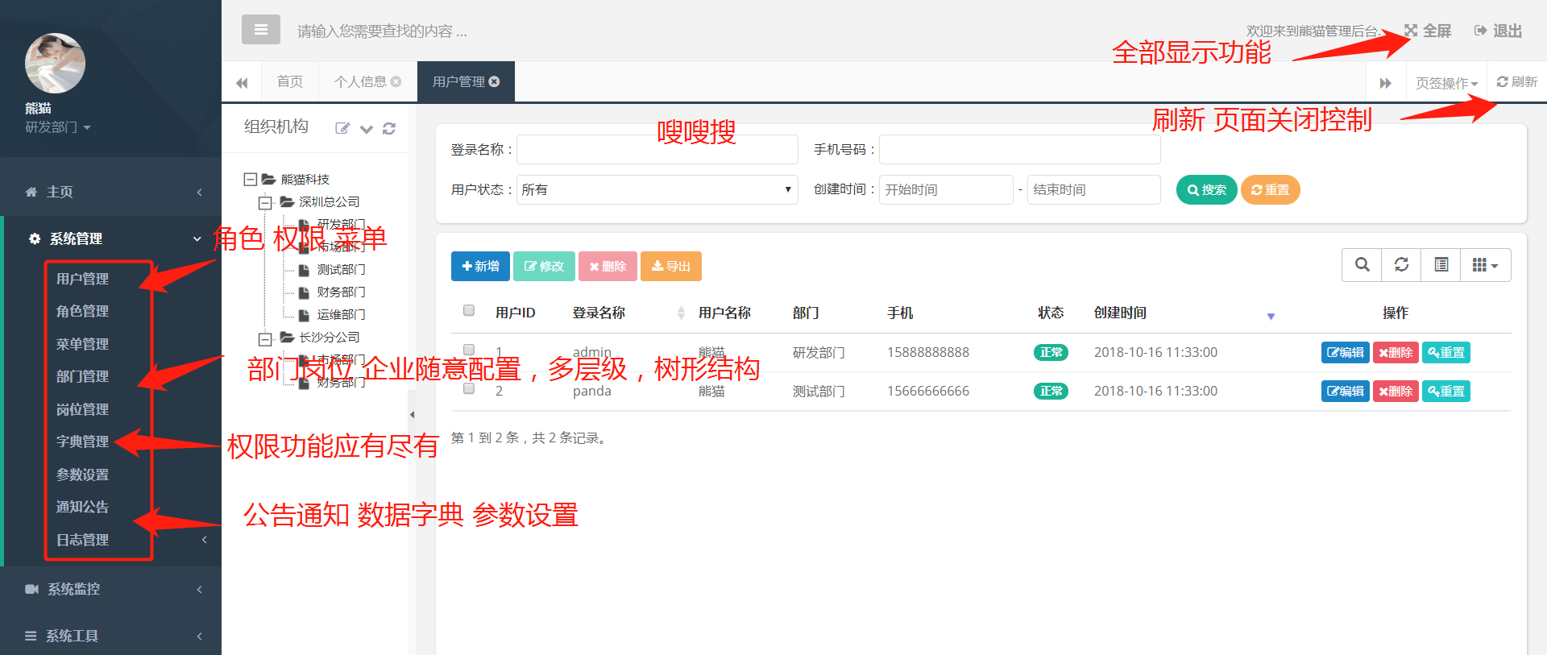The image size is (1547, 655).
Task: Open the 岗位管理 menu item
Action: (x=82, y=409)
